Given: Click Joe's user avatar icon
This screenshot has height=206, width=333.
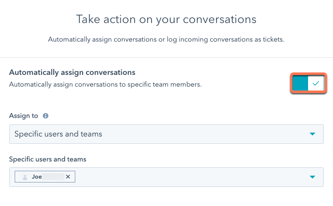Looking at the screenshot, I should pyautogui.click(x=25, y=177).
